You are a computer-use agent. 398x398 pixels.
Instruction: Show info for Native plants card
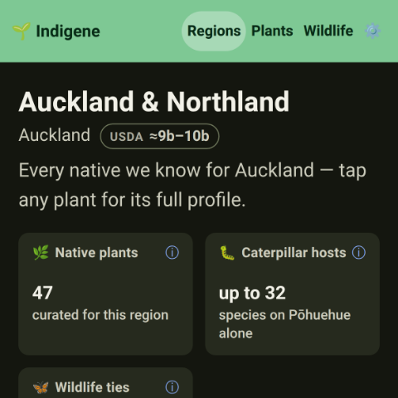coord(172,253)
